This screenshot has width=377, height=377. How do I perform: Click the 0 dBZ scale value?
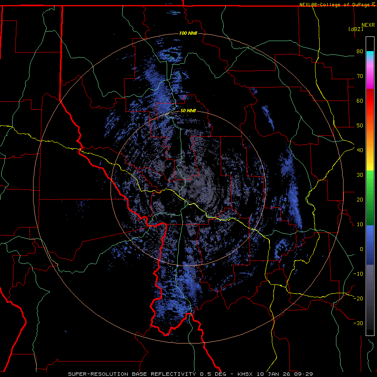pyautogui.click(x=362, y=249)
